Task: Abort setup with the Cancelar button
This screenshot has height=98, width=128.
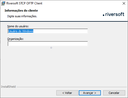Action: click(x=114, y=93)
